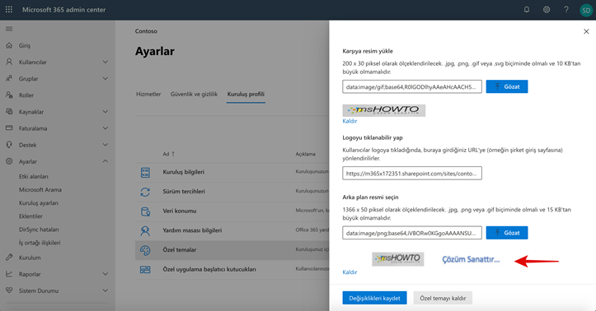Screen dimensions: 596x311
Task: Click the Gruplar icon in the sidebar
Action: click(9, 78)
